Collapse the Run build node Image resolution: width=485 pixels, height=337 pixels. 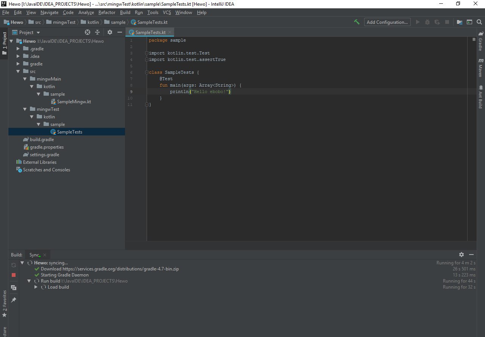tap(29, 281)
